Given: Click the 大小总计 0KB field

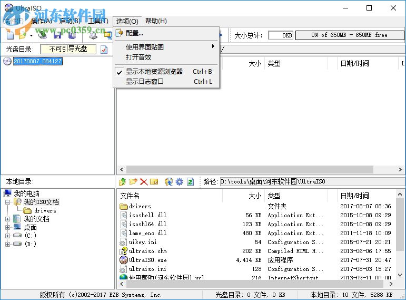Looking at the screenshot, I should (281, 35).
